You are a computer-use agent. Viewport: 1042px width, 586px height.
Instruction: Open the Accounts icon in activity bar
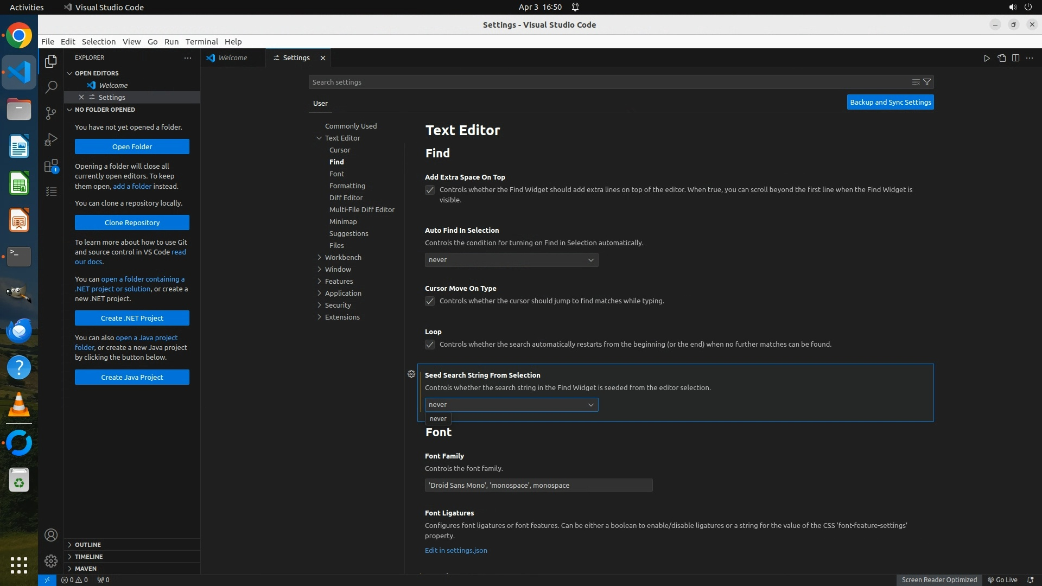click(x=51, y=535)
